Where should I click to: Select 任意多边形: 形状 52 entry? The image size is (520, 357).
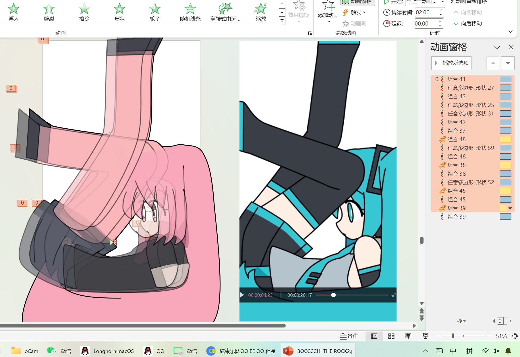tap(473, 182)
